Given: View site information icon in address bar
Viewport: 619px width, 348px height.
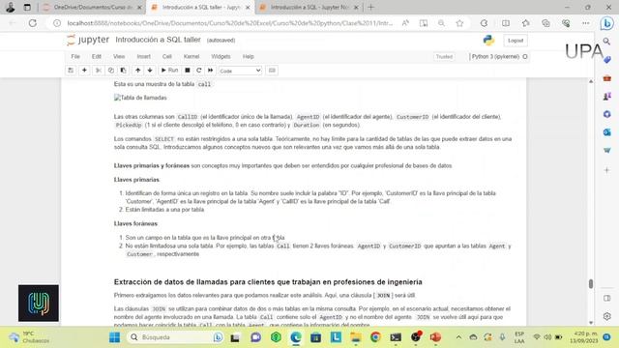Looking at the screenshot, I should (x=57, y=23).
